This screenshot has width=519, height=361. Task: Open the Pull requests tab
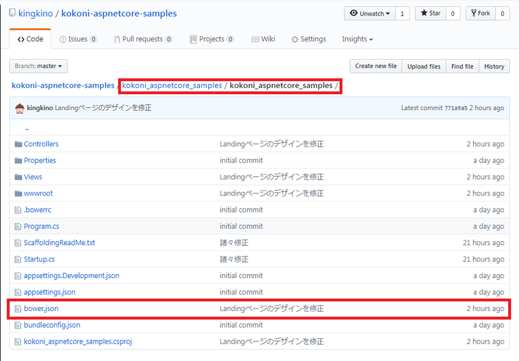(143, 39)
